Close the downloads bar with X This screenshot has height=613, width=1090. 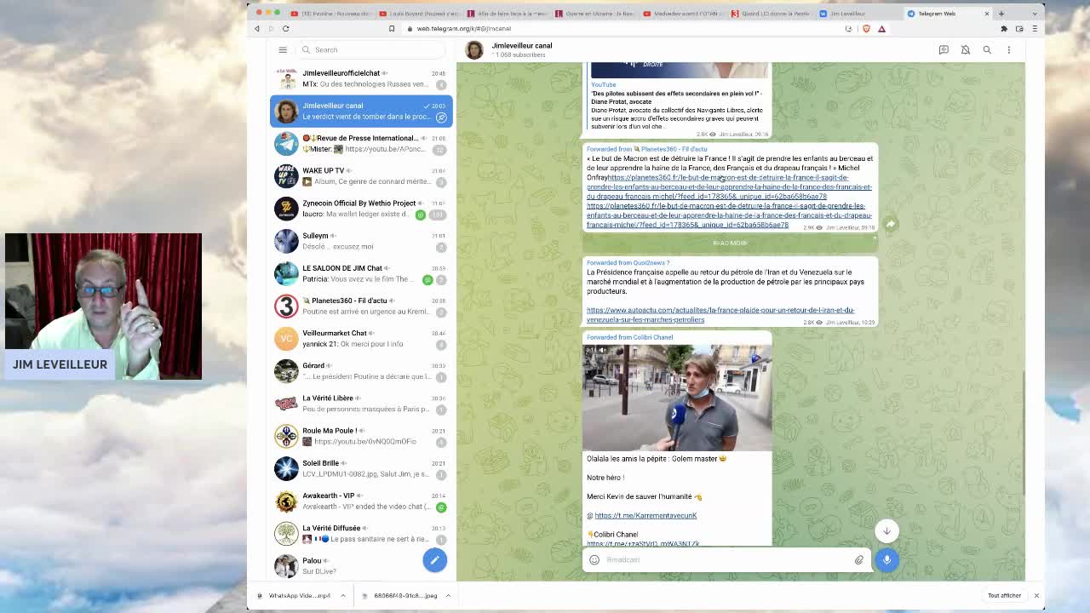click(x=1036, y=595)
